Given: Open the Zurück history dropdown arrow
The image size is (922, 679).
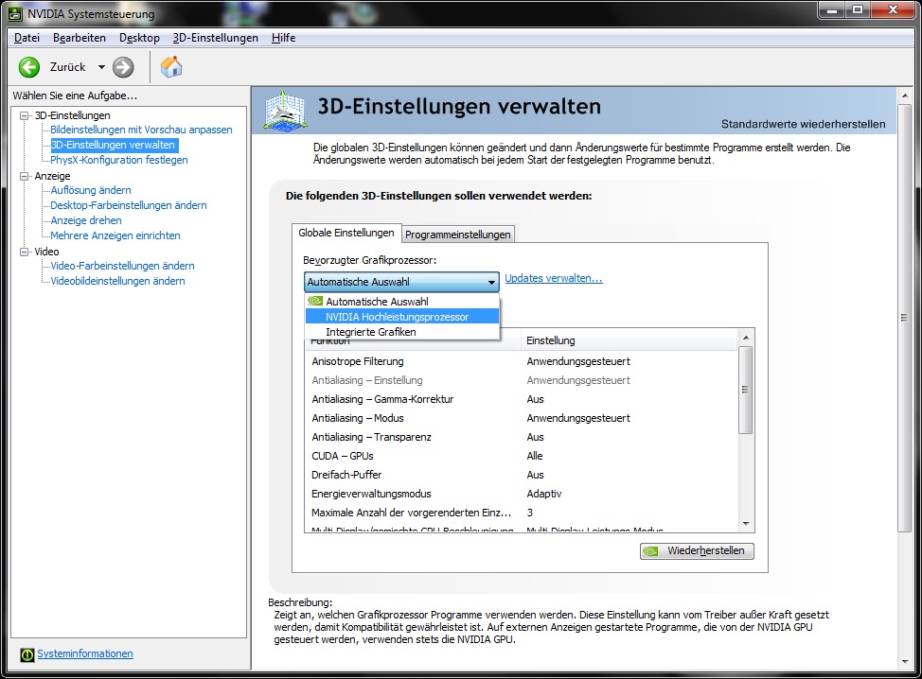Looking at the screenshot, I should [x=101, y=67].
